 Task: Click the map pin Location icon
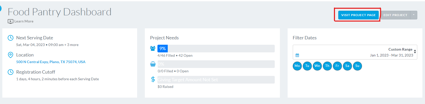point(11,55)
